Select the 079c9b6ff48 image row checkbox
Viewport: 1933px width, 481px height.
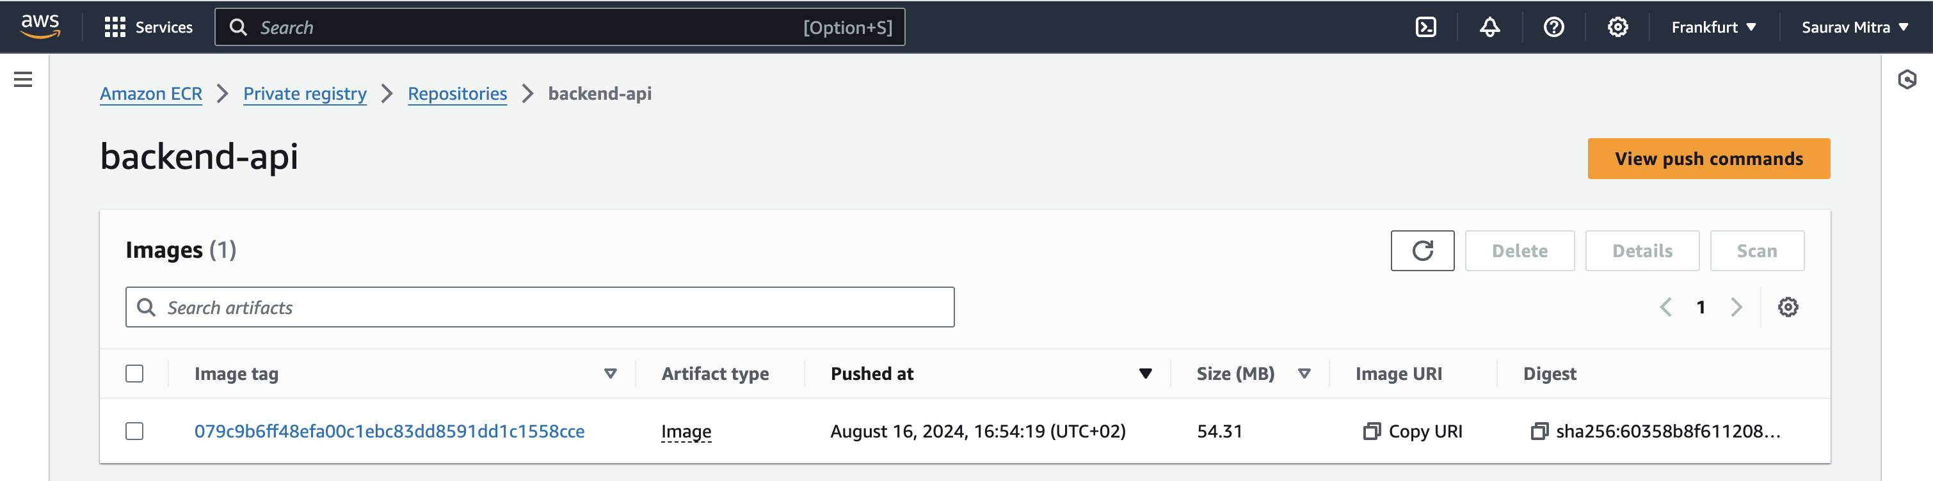point(134,432)
